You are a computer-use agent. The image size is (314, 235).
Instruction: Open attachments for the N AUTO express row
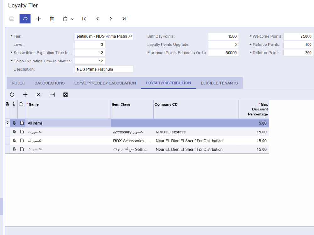pos(14,132)
